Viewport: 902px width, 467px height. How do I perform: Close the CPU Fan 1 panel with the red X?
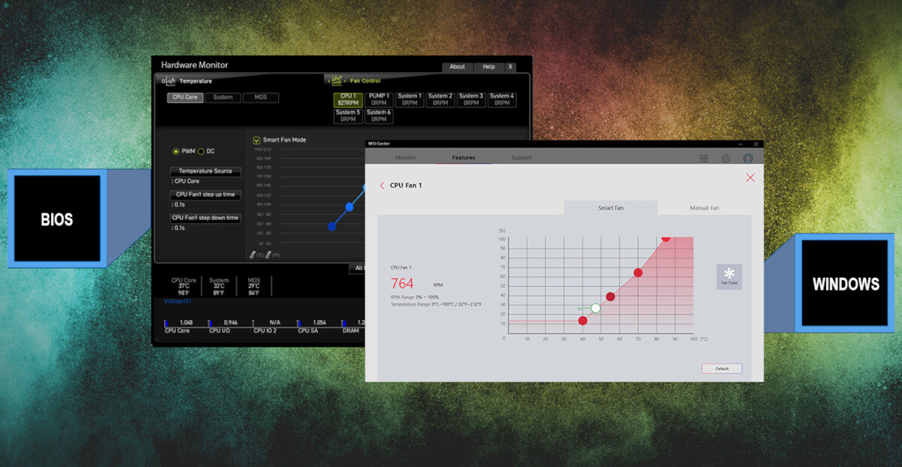point(749,178)
